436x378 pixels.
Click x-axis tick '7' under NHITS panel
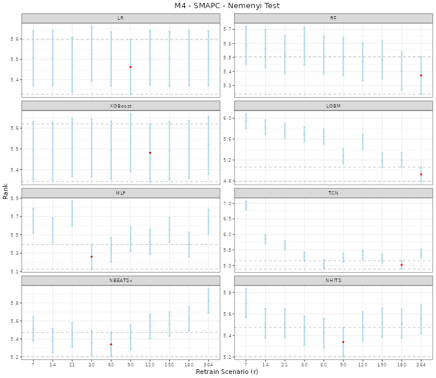point(246,365)
